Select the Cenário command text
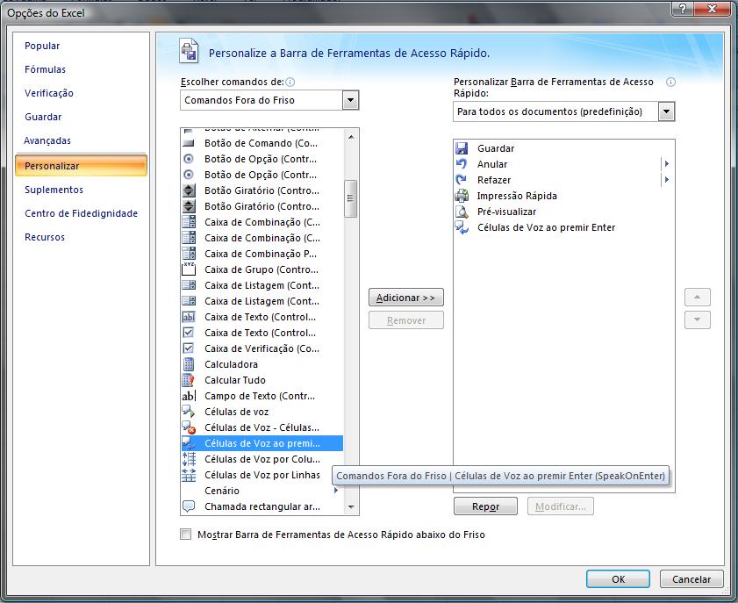Screen dimensions: 738x603 click(222, 491)
